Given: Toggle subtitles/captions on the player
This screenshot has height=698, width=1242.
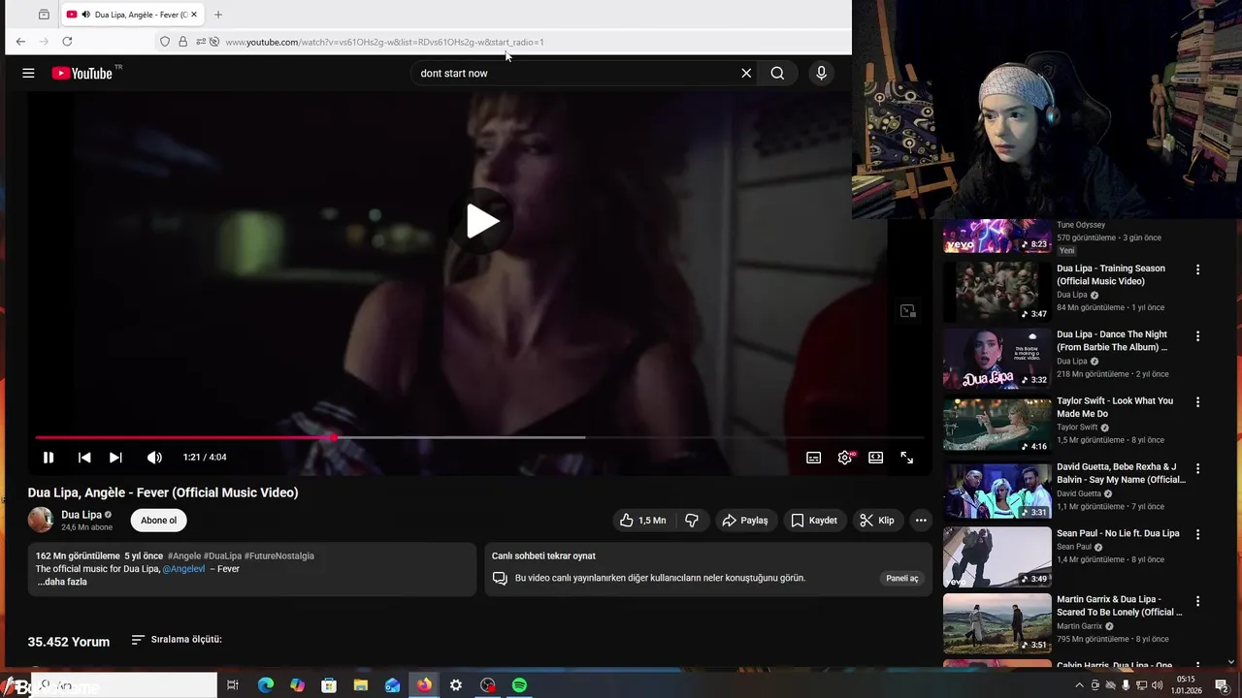Looking at the screenshot, I should pos(814,458).
